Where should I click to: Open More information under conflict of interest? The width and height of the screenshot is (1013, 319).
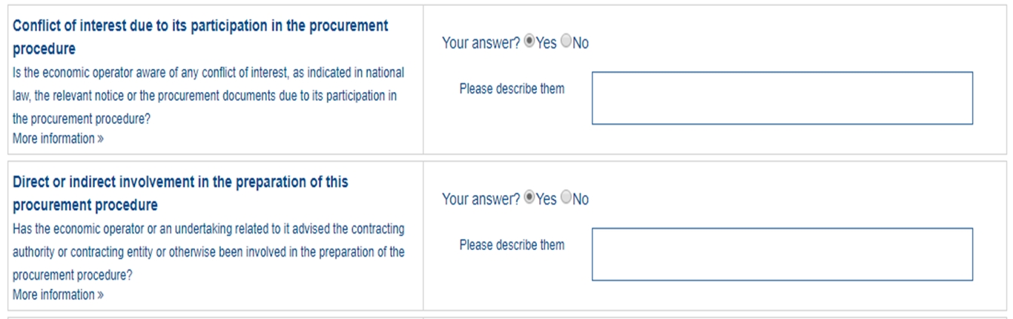[58, 139]
